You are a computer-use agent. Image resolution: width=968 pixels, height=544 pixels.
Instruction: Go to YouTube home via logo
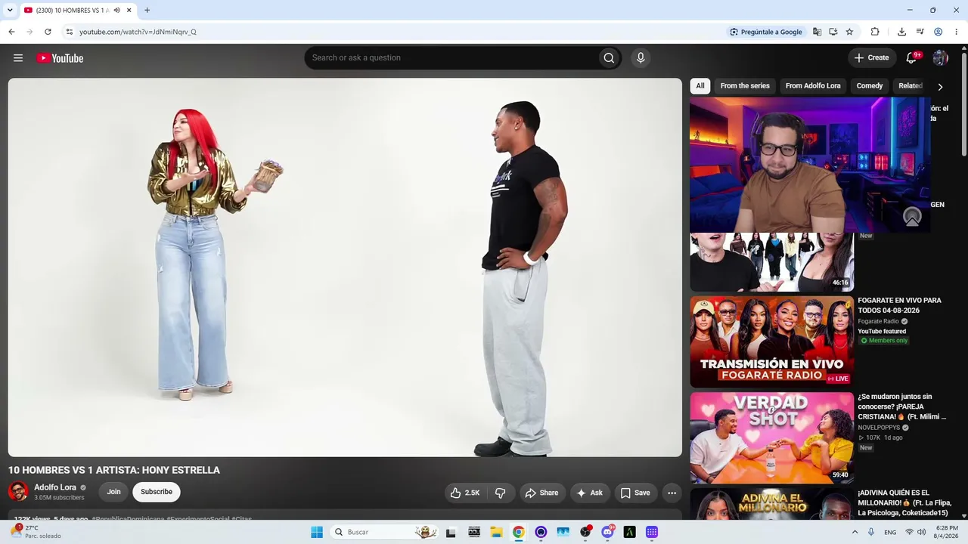[x=60, y=58]
